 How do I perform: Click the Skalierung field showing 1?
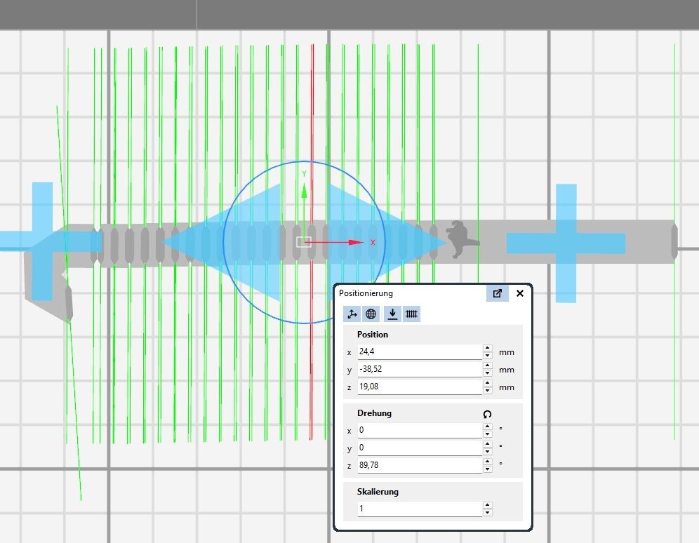(420, 509)
